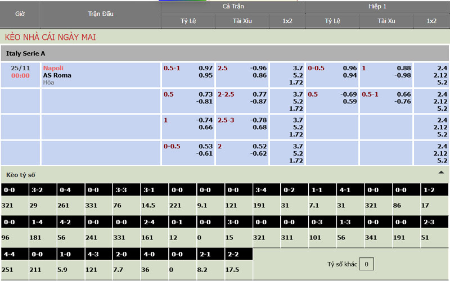Select correct score 3-1 odds 14.5
Image resolution: width=450 pixels, height=281 pixels.
148,206
